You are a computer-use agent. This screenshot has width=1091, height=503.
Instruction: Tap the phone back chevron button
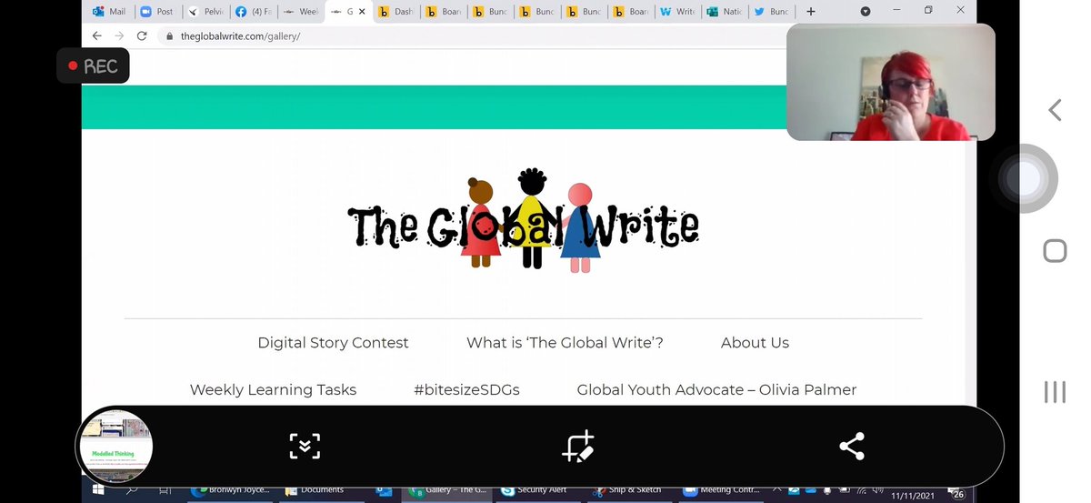[x=1055, y=110]
